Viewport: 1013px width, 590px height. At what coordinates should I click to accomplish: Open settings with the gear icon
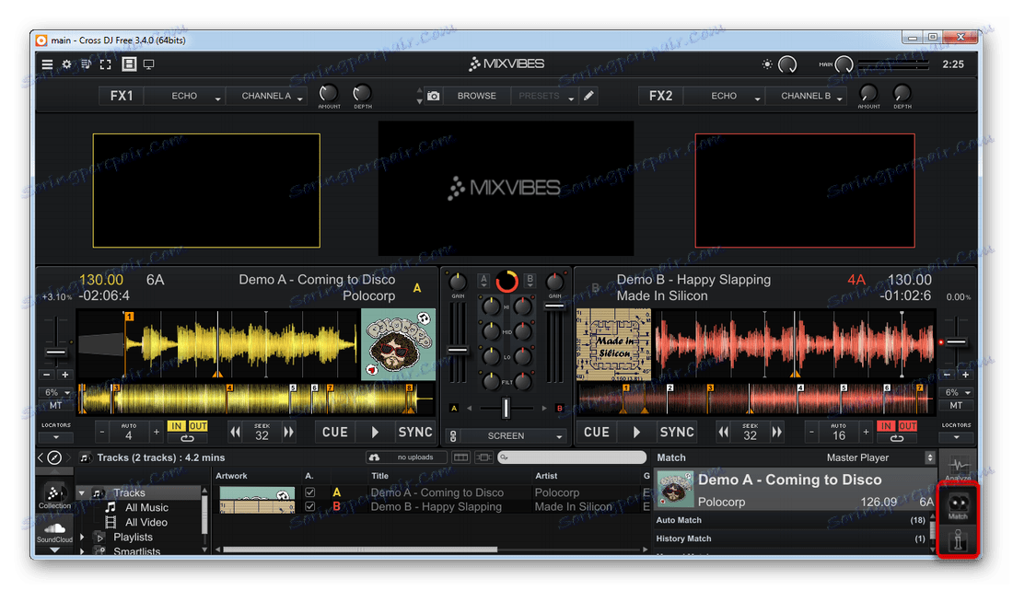(x=66, y=64)
